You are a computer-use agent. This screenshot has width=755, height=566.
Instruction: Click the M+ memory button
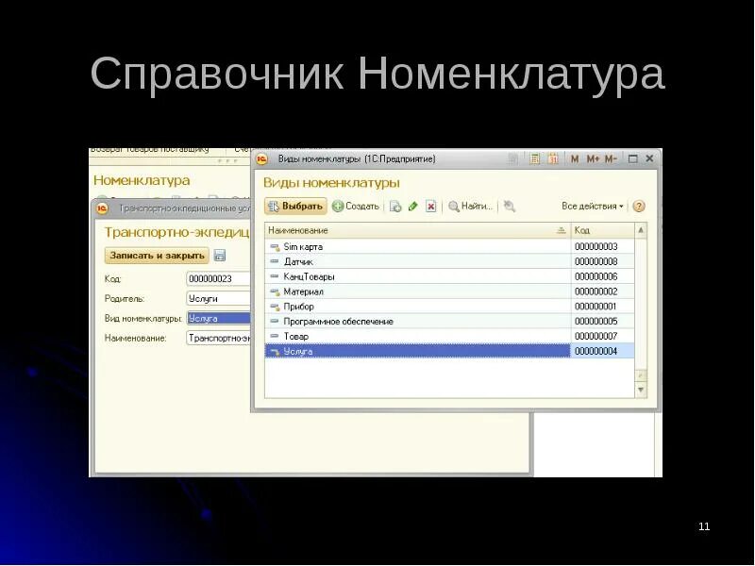tap(593, 158)
